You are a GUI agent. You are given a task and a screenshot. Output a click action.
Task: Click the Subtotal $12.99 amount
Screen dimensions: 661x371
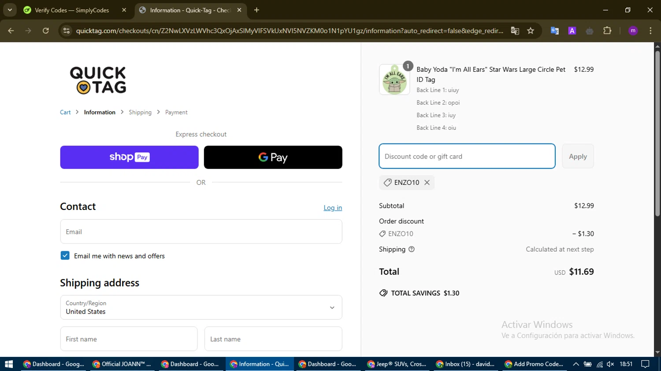[x=584, y=206]
